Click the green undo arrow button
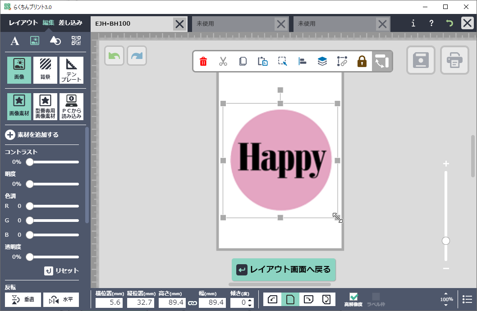The image size is (477, 311). point(115,56)
